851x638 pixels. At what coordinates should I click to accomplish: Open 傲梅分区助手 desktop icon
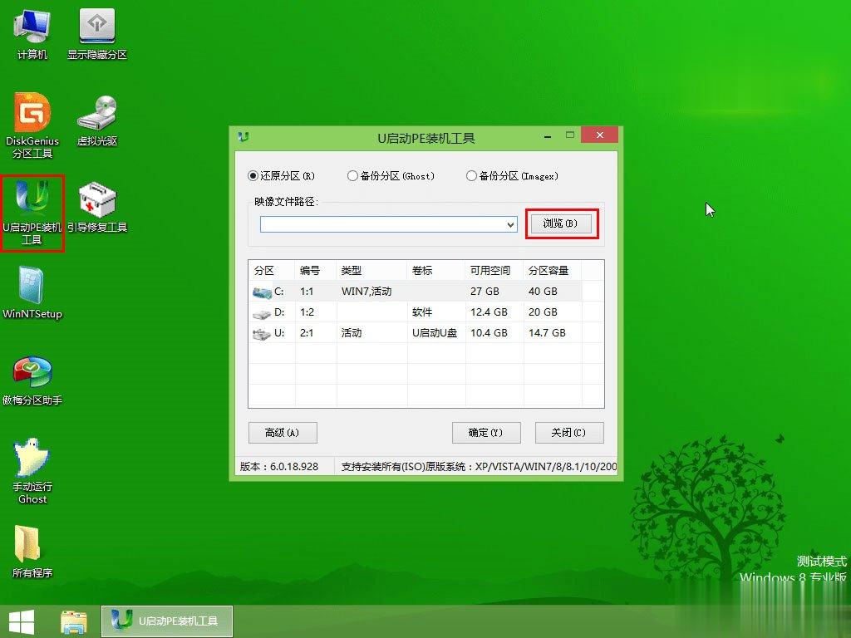(32, 380)
